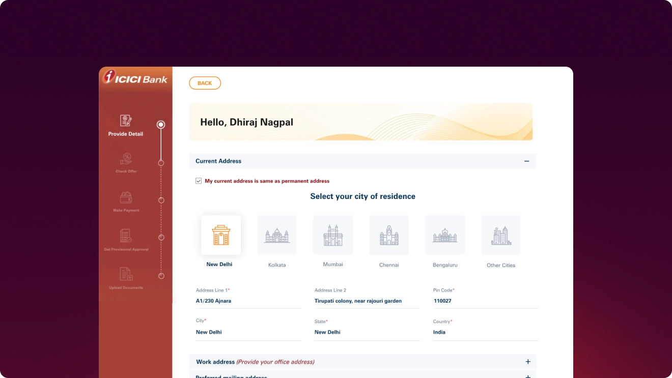The width and height of the screenshot is (672, 378).
Task: Click the New Delhi label under city icons
Action: tap(219, 265)
